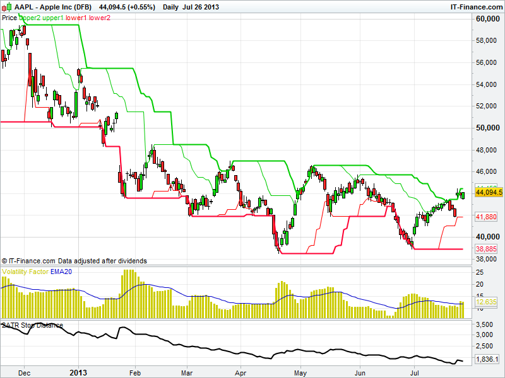Click the copyright IT-Finance.com data notice
The image size is (505, 378).
74,261
